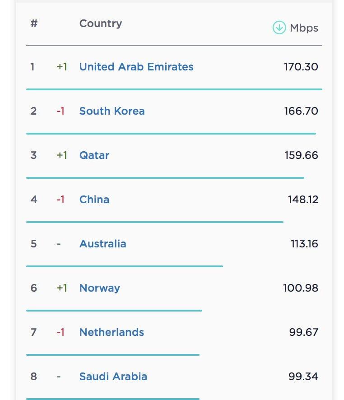This screenshot has height=400, width=344.
Task: Click the Mbps header label
Action: click(x=306, y=27)
